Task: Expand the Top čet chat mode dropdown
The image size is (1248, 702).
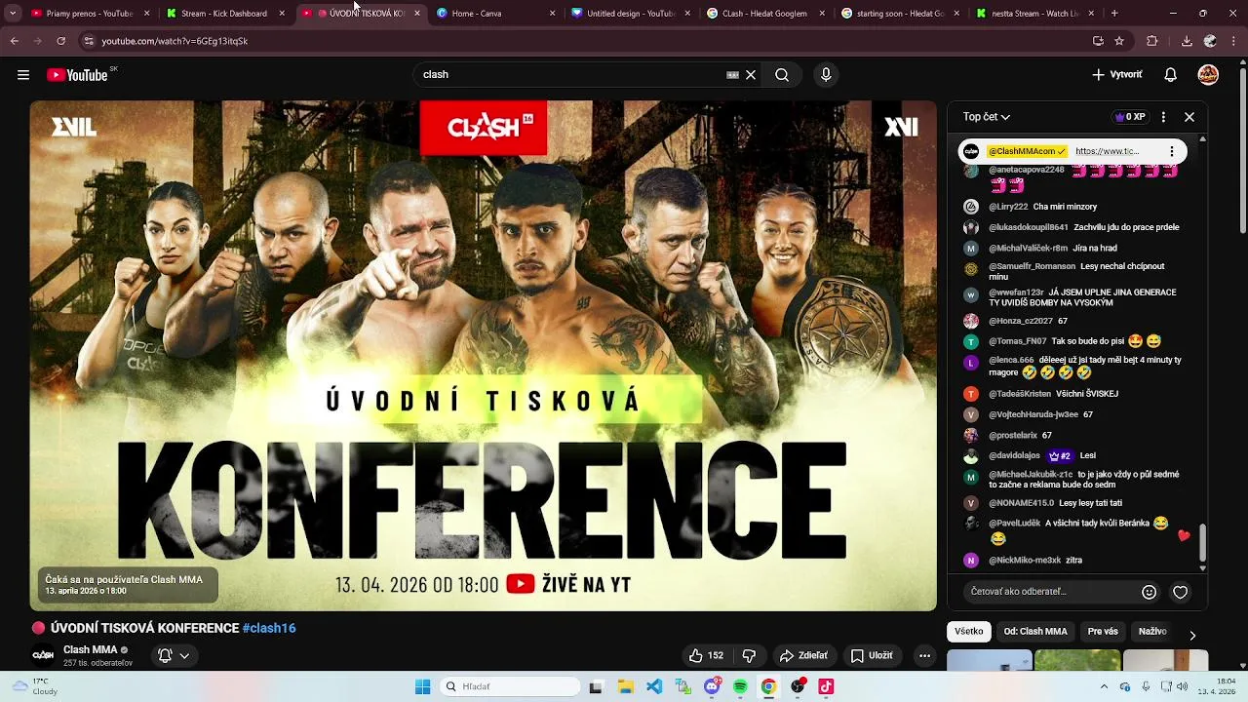Action: pyautogui.click(x=987, y=117)
